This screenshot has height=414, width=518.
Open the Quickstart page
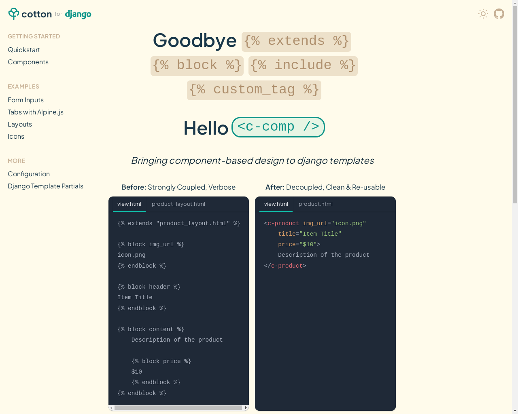point(24,50)
